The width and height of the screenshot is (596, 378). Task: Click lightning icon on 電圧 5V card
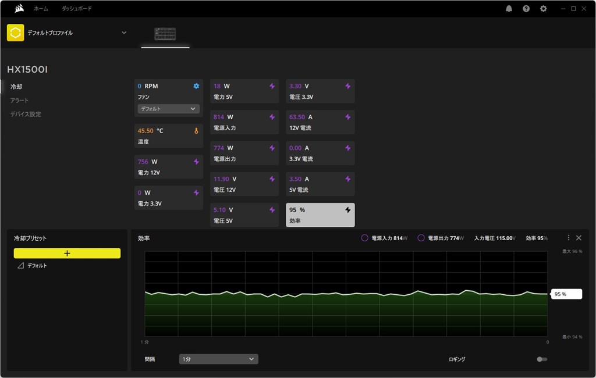coord(272,210)
